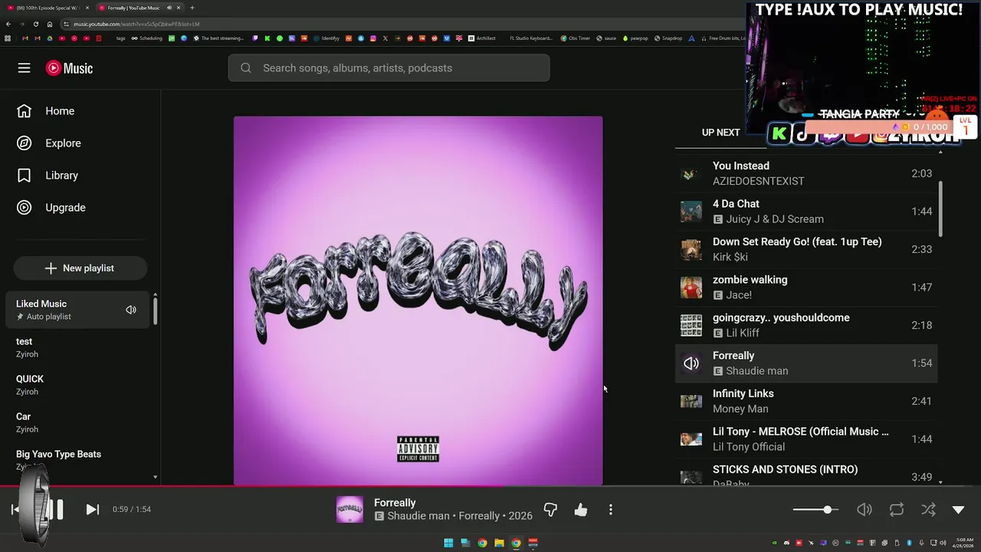The image size is (981, 552).
Task: Open the Car playlist
Action: pos(77,422)
